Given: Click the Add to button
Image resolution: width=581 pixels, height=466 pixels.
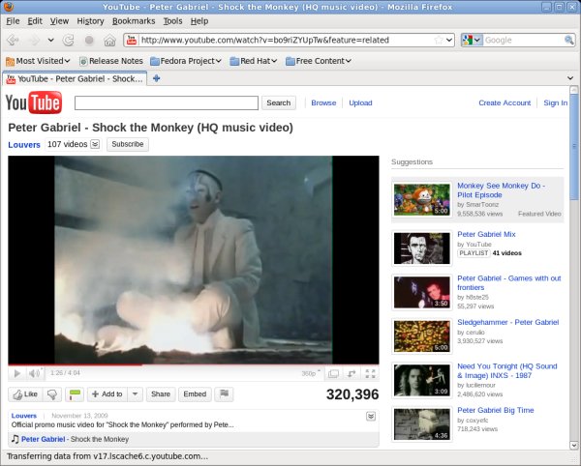Looking at the screenshot, I should (107, 394).
